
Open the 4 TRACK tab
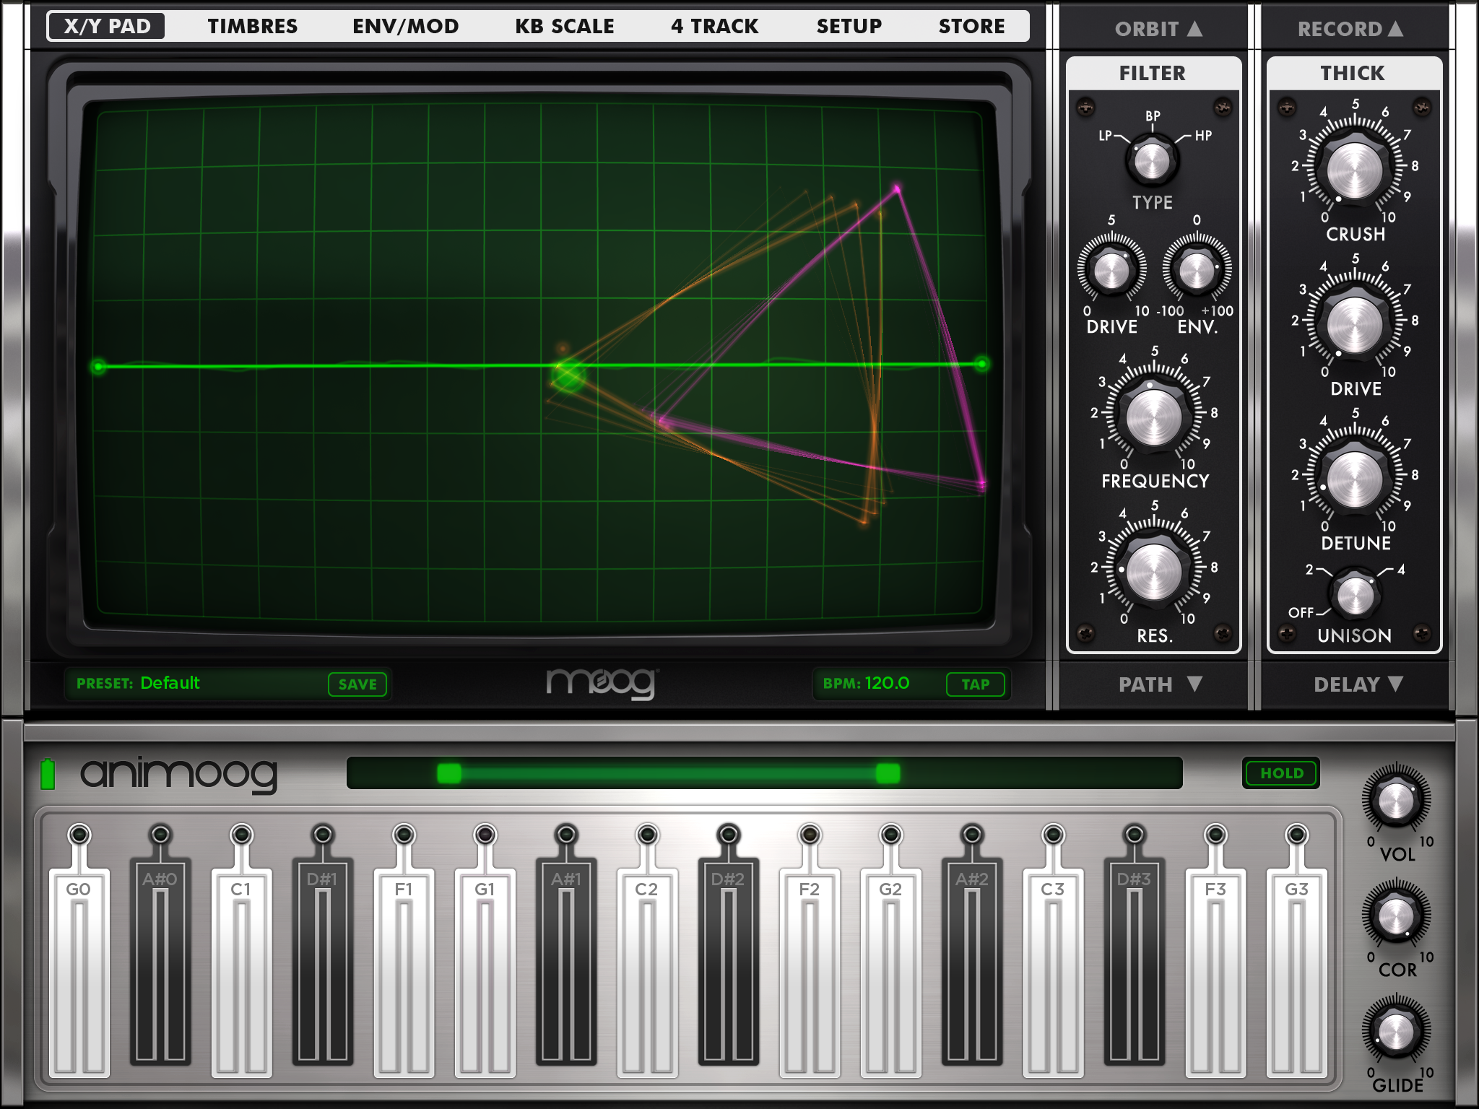tap(714, 27)
